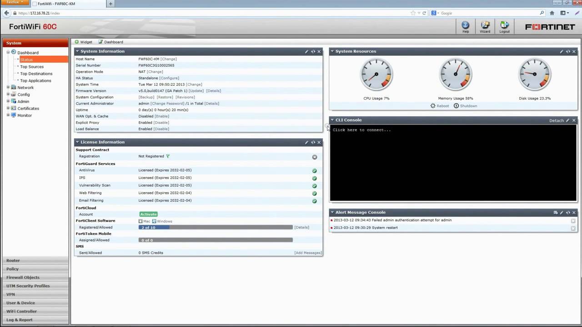Open the User & Device section
This screenshot has width=582, height=327.
pyautogui.click(x=35, y=303)
